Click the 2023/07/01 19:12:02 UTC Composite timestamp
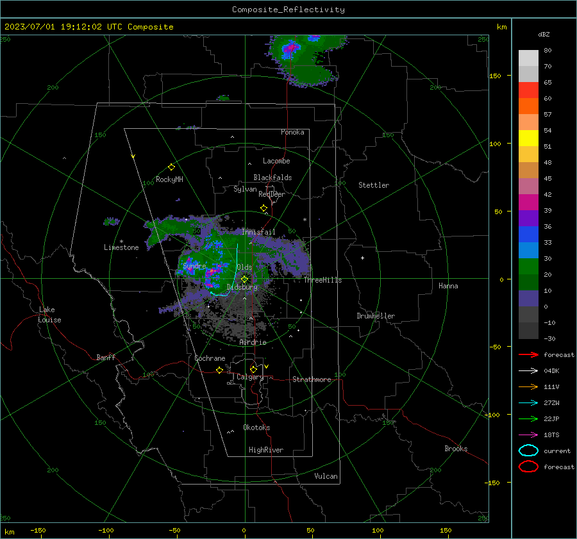Image resolution: width=577 pixels, height=539 pixels. coord(88,27)
